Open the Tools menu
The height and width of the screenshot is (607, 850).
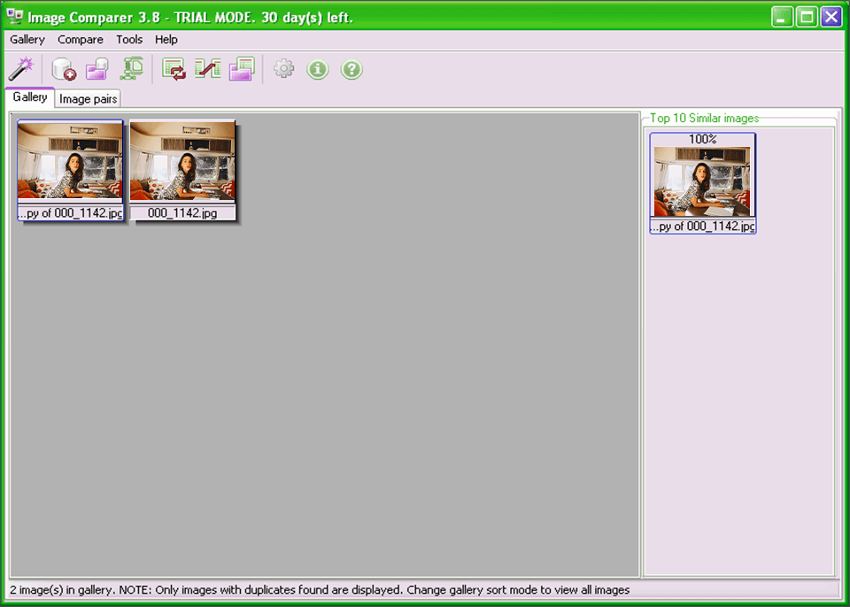pyautogui.click(x=129, y=40)
